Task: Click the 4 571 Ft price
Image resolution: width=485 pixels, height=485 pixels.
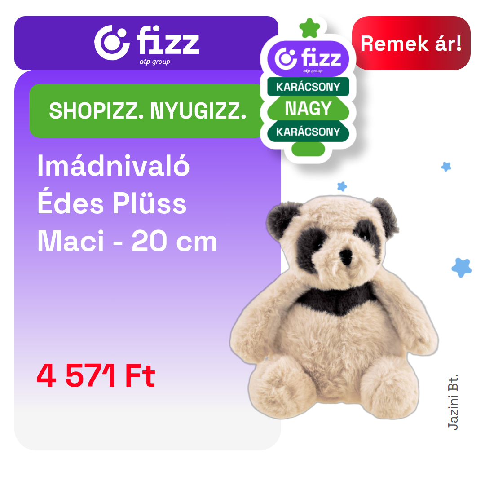Action: pos(96,375)
